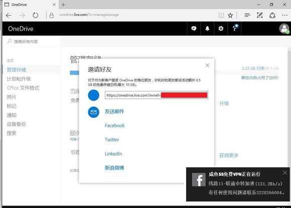Select 标记 in the sidebar
Viewport: 291px width, 208px height.
(x=12, y=106)
